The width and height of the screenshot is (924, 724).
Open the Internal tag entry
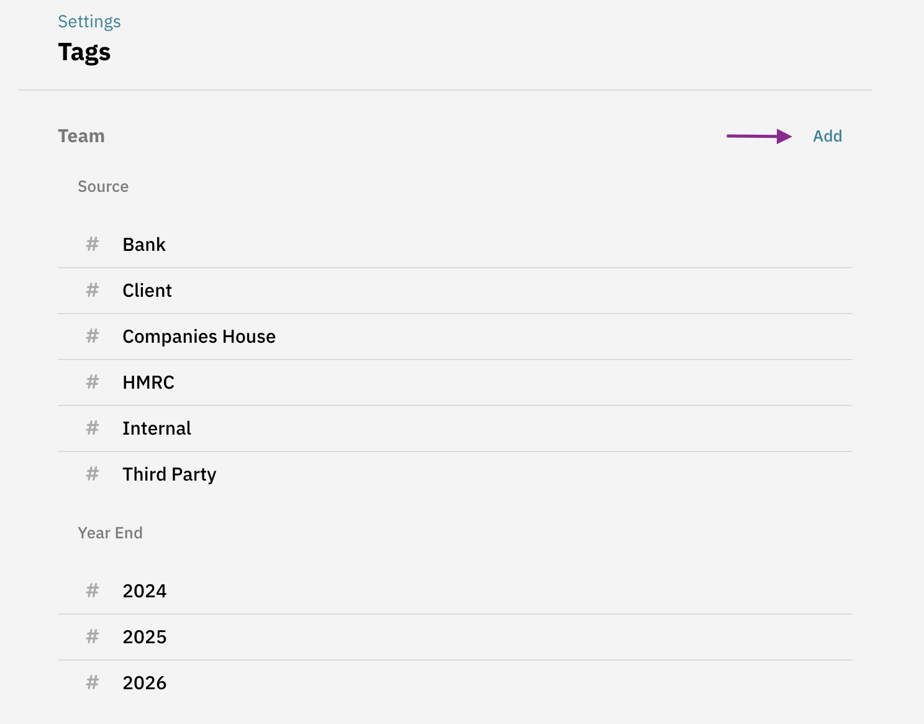pos(156,428)
